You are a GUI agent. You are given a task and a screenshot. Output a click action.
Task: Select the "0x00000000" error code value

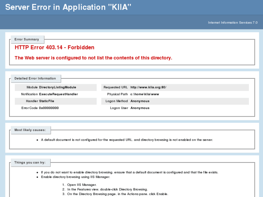pos(49,108)
